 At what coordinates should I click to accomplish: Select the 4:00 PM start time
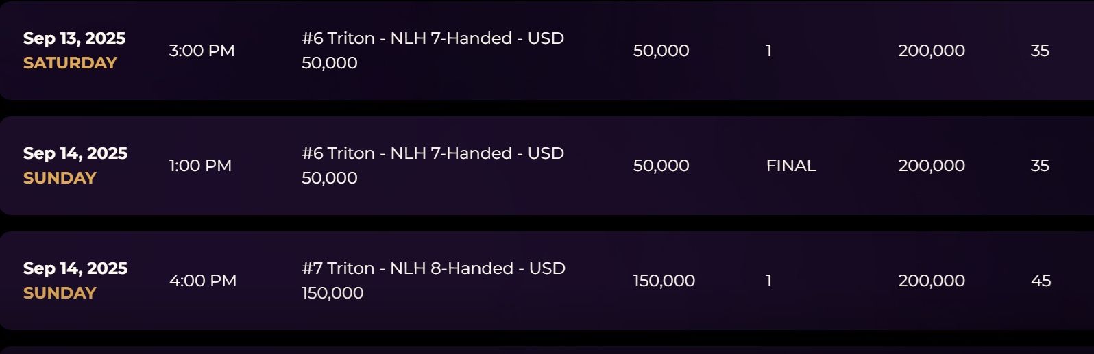tap(202, 281)
